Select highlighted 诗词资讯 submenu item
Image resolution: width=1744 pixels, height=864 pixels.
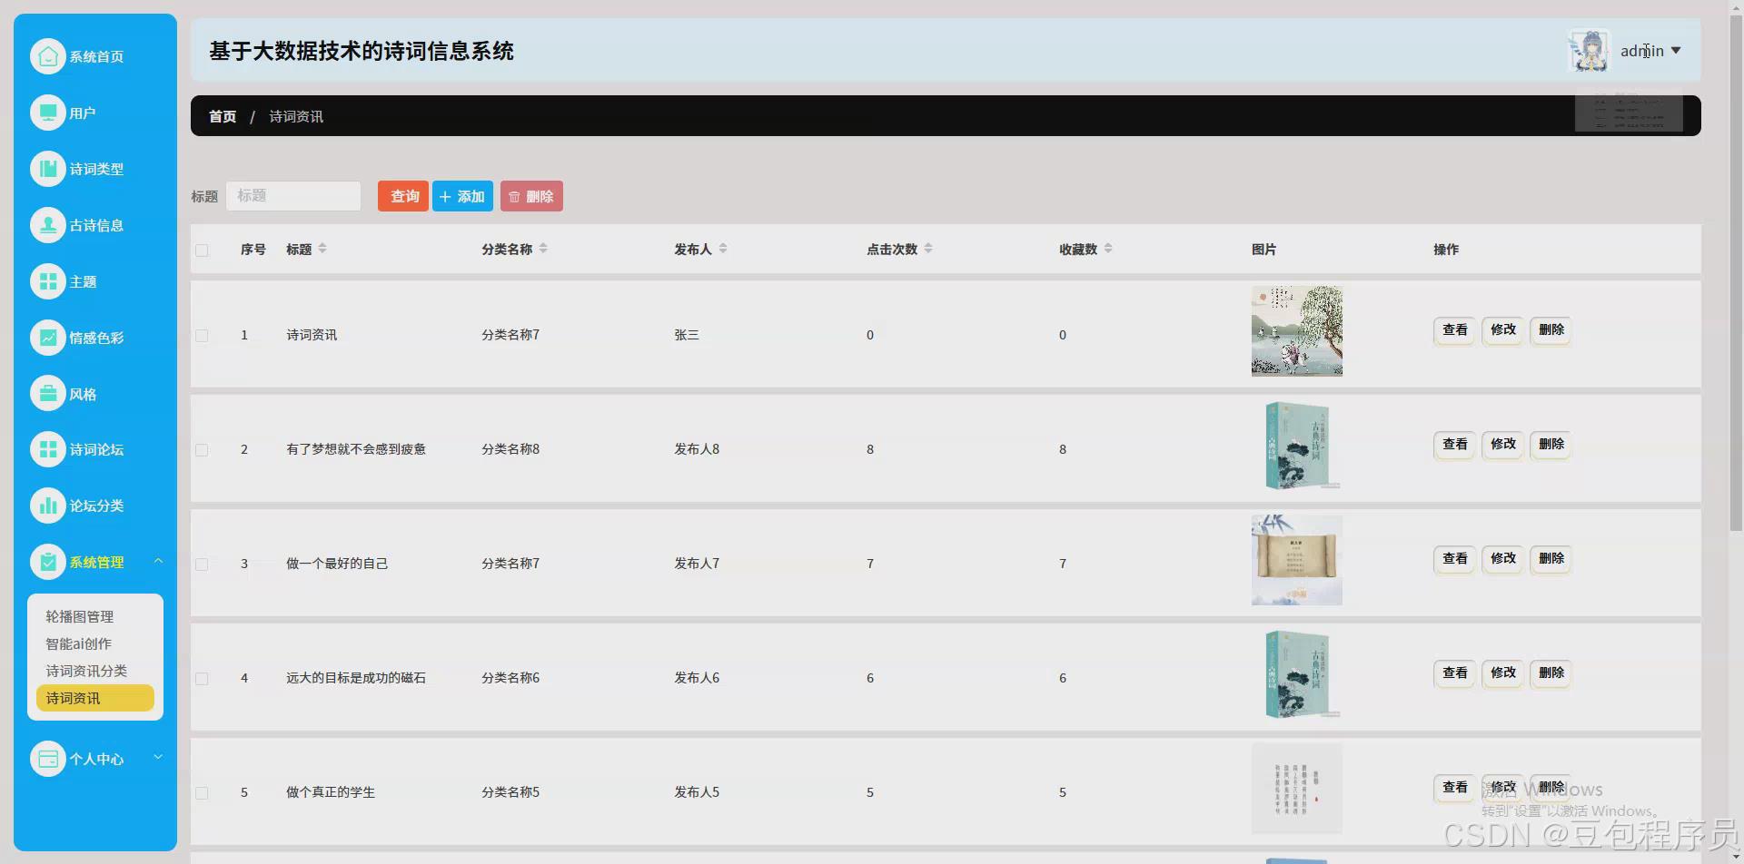95,698
